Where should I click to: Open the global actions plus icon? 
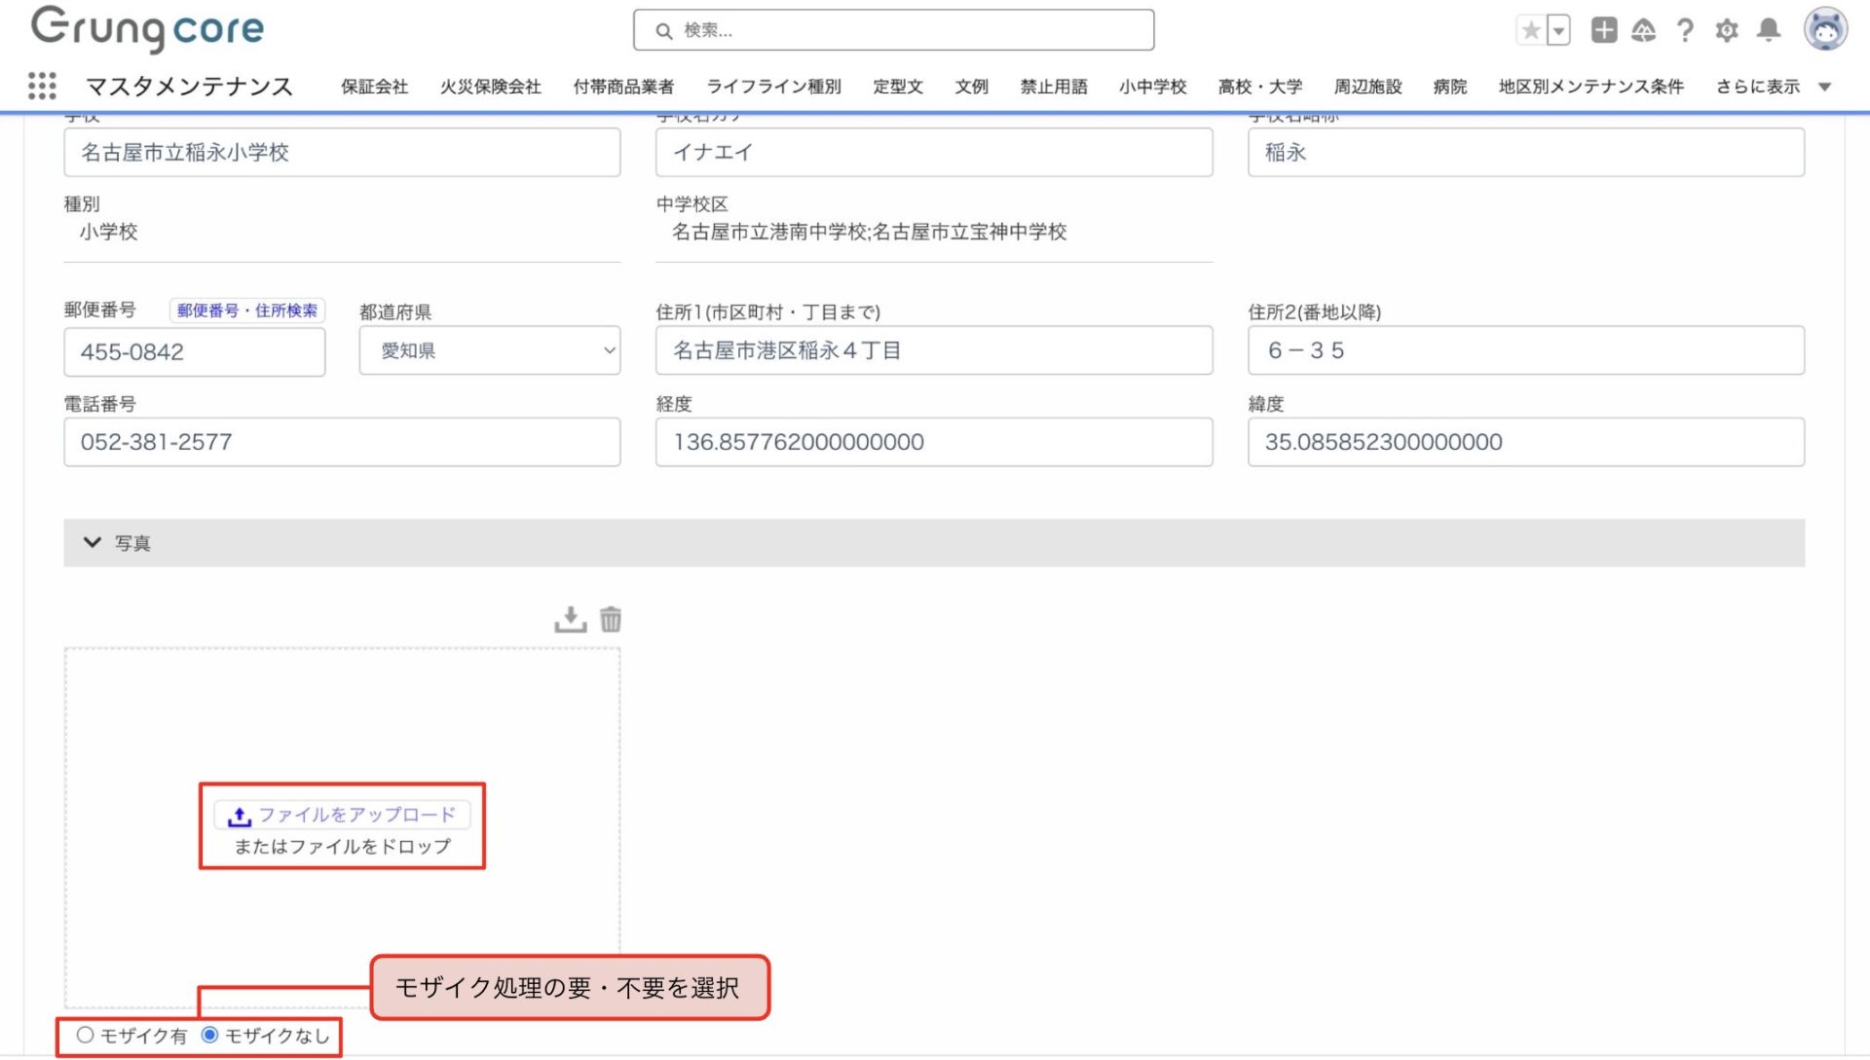[x=1603, y=31]
